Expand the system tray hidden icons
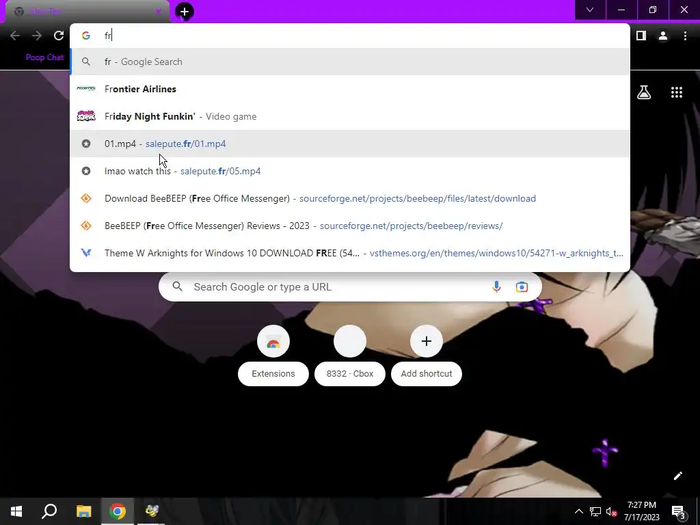Image resolution: width=700 pixels, height=525 pixels. point(578,511)
